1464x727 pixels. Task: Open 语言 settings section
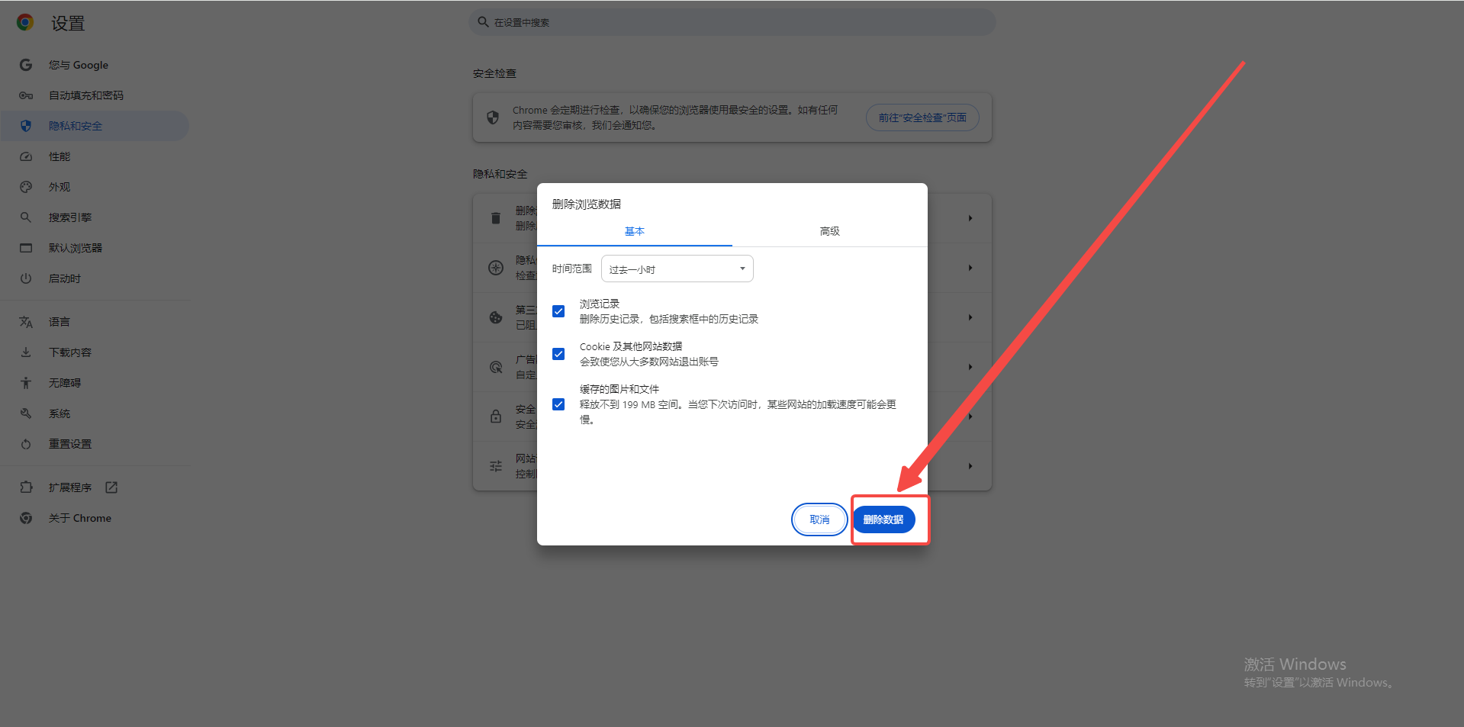(x=95, y=322)
